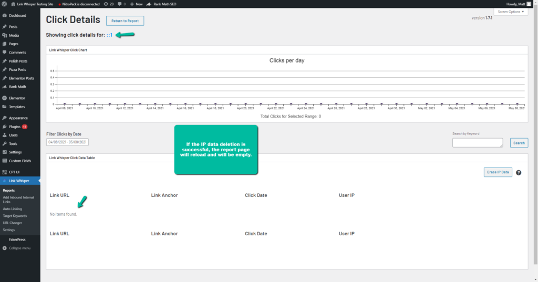Open the Rank Math SEO admin bar menu
This screenshot has height=282, width=538.
click(161, 4)
